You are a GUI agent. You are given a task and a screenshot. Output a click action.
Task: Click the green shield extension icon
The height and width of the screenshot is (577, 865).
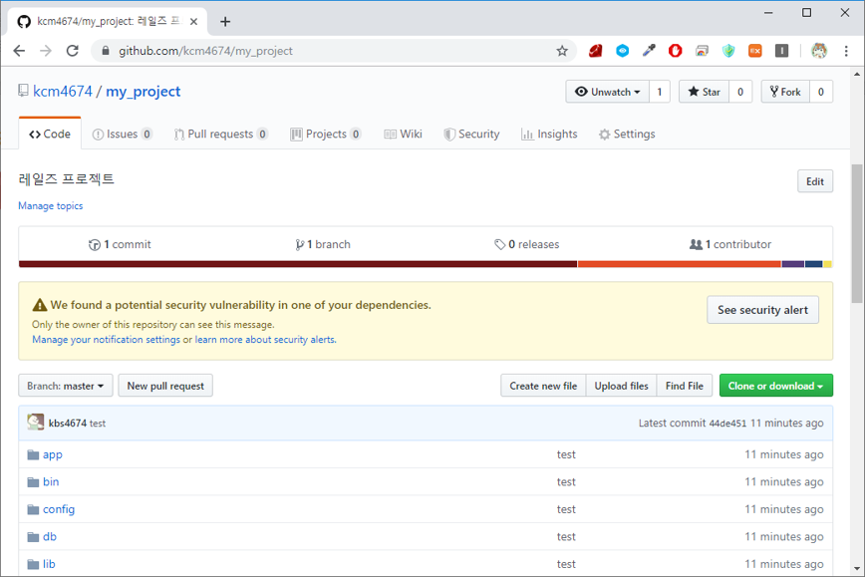[728, 51]
